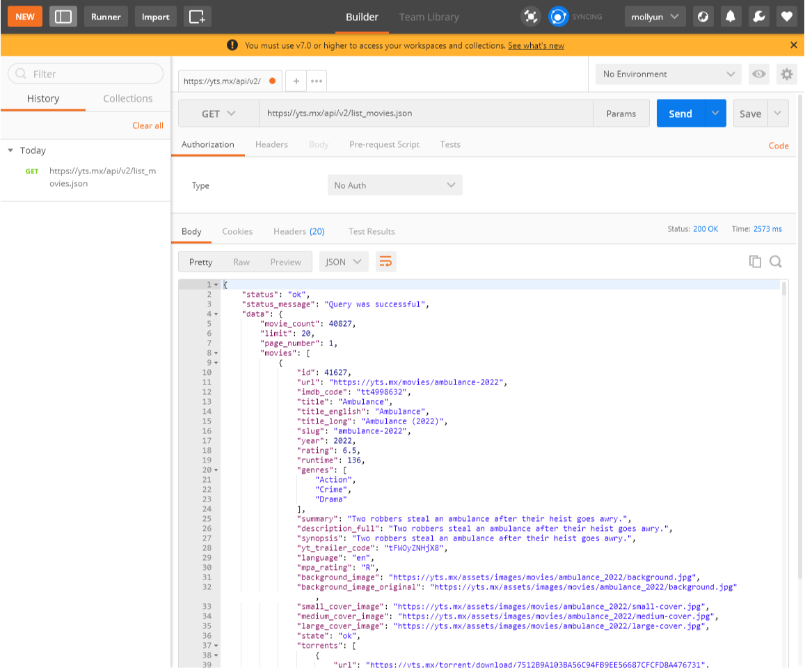Click the interceptor satellite icon
Viewport: 805px width, 668px height.
point(530,17)
